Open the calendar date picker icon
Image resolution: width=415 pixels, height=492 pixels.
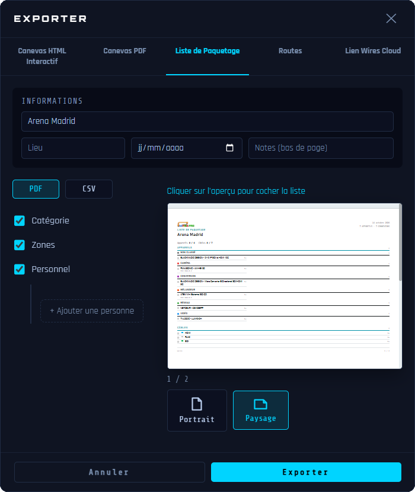[x=229, y=148]
